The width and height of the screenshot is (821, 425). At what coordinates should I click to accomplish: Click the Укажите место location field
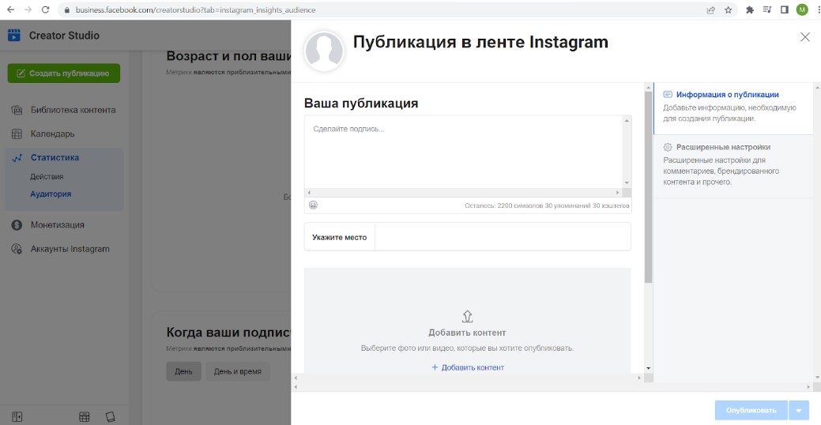(x=502, y=237)
